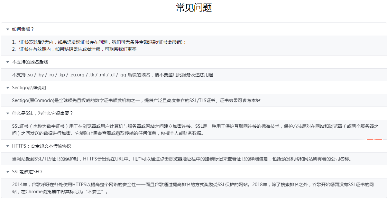Click the triangle arrow beside 如何售后？
Viewport: 387px width, 198px height.
(7, 29)
